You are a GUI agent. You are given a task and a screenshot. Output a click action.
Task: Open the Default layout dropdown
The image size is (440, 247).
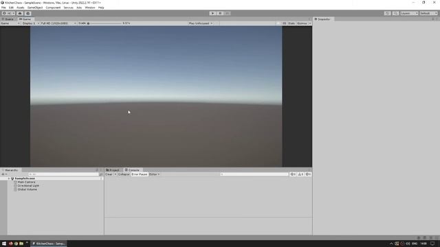tap(428, 13)
